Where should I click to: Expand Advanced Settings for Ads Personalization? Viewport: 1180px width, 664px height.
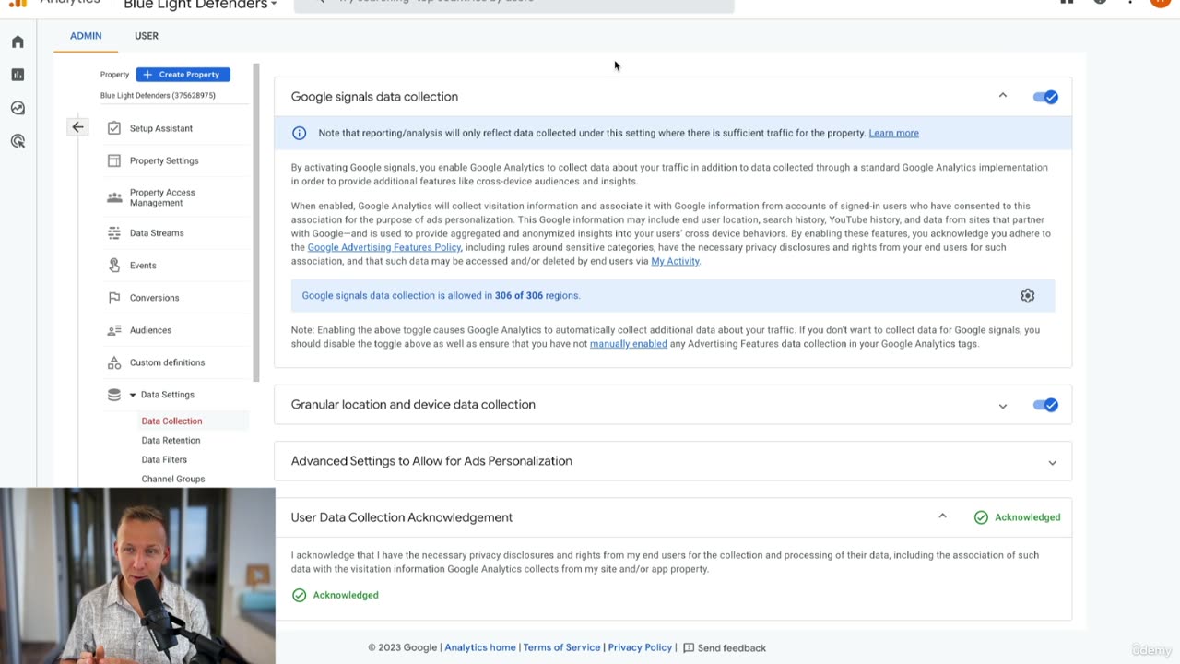pos(1052,462)
